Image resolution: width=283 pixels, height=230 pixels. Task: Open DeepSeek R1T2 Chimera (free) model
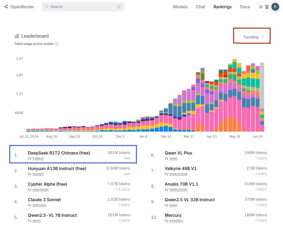click(59, 153)
